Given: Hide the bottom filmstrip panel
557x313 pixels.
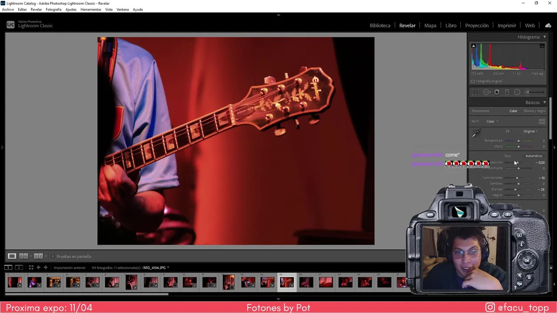Looking at the screenshot, I should 278,299.
